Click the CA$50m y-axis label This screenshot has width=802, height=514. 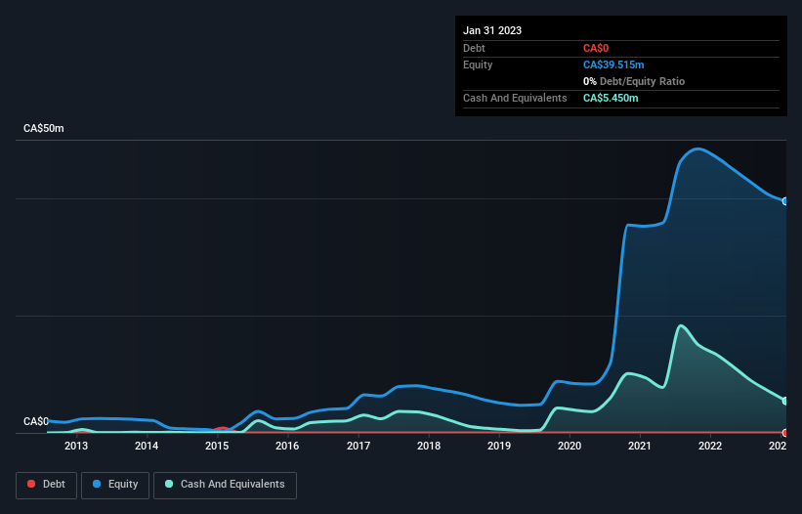44,128
